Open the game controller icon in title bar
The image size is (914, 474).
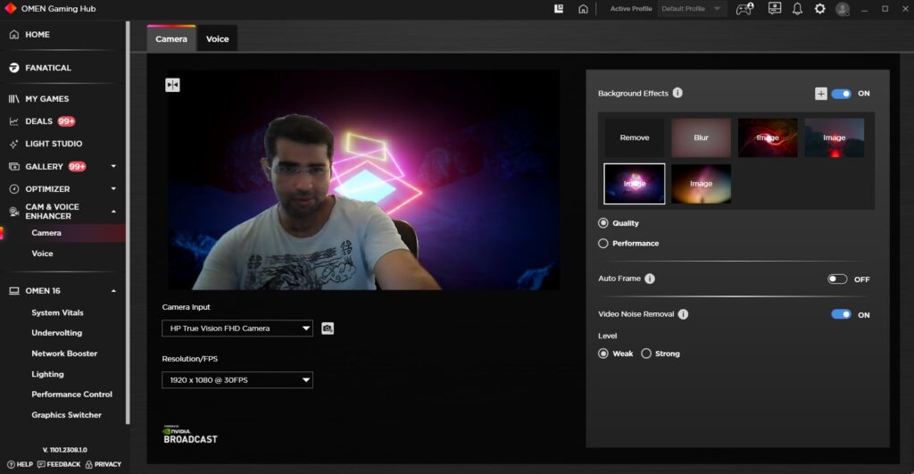coord(744,9)
